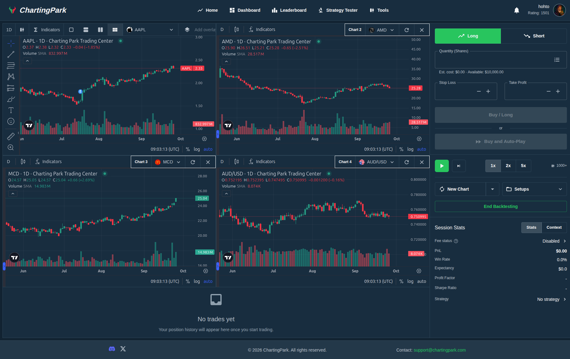Expand the New Chart options arrow
Image resolution: width=570 pixels, height=359 pixels.
pyautogui.click(x=493, y=189)
